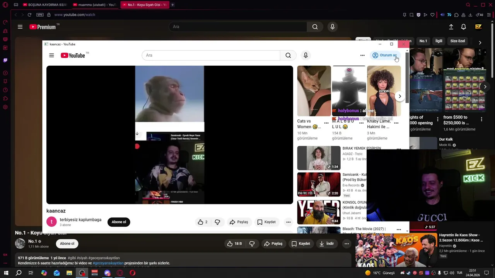Image resolution: width=495 pixels, height=278 pixels.
Task: Select the İlgili filter chip
Action: pyautogui.click(x=439, y=41)
